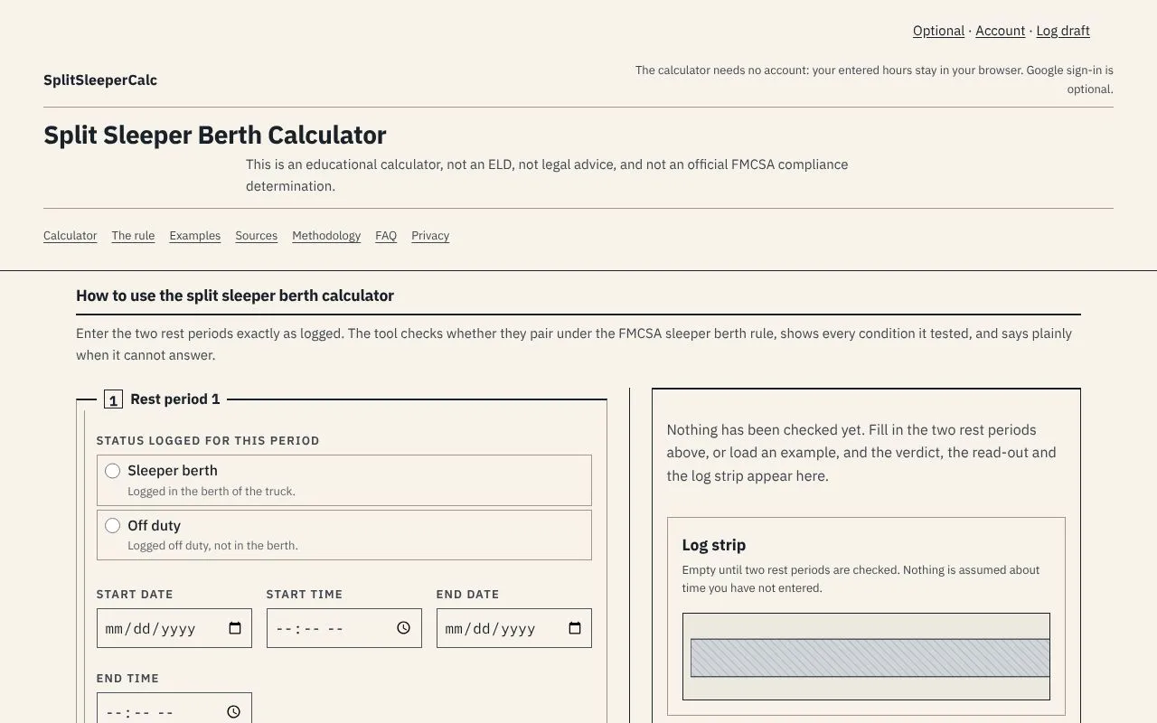Screen dimensions: 1157x723
Task: Click the 'Split Sleeper Berth Calculator' heading
Action: pos(215,136)
